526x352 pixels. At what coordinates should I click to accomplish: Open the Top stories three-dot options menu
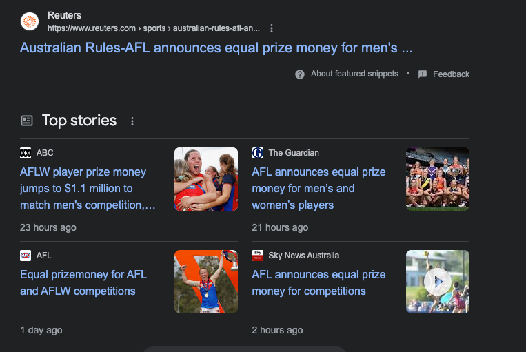coord(132,121)
